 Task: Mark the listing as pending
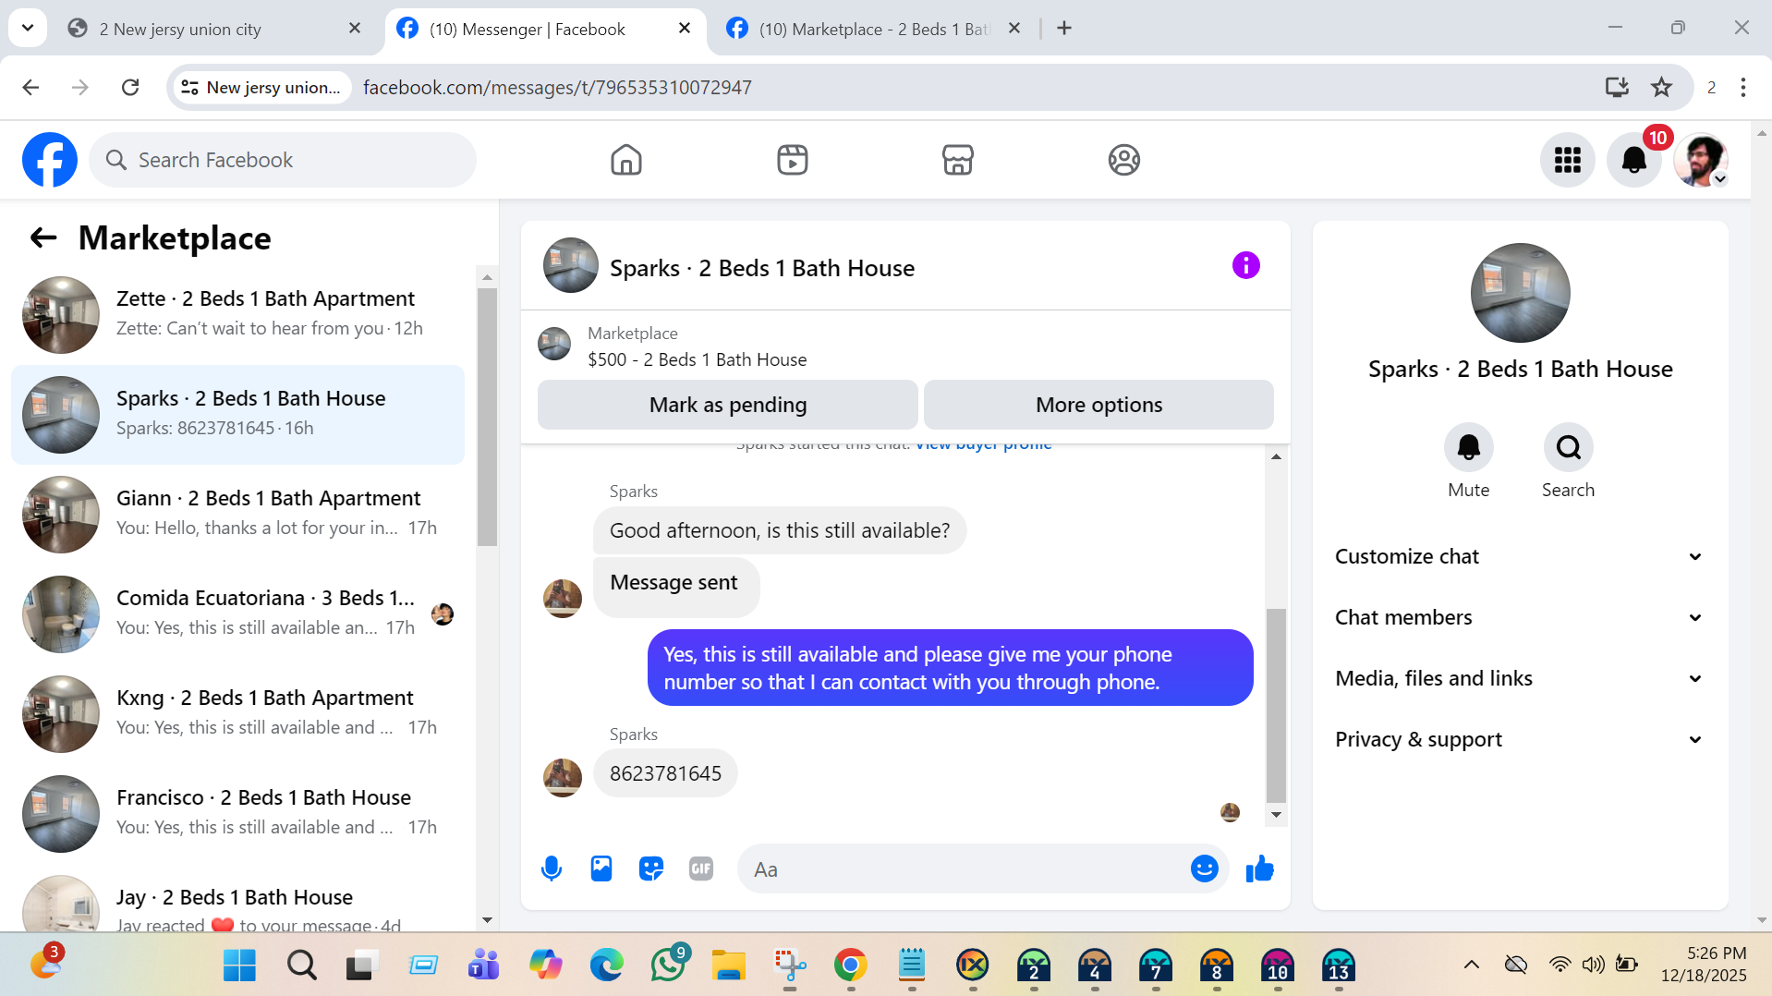pos(728,405)
